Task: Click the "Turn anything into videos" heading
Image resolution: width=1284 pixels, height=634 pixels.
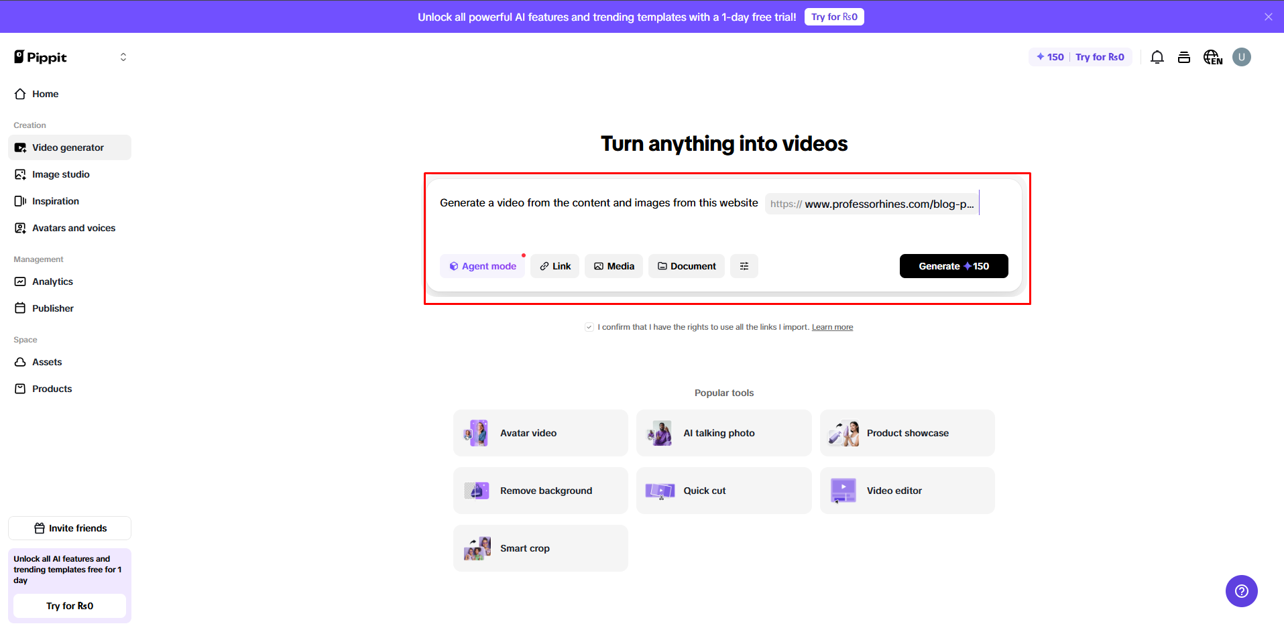Action: coord(724,143)
